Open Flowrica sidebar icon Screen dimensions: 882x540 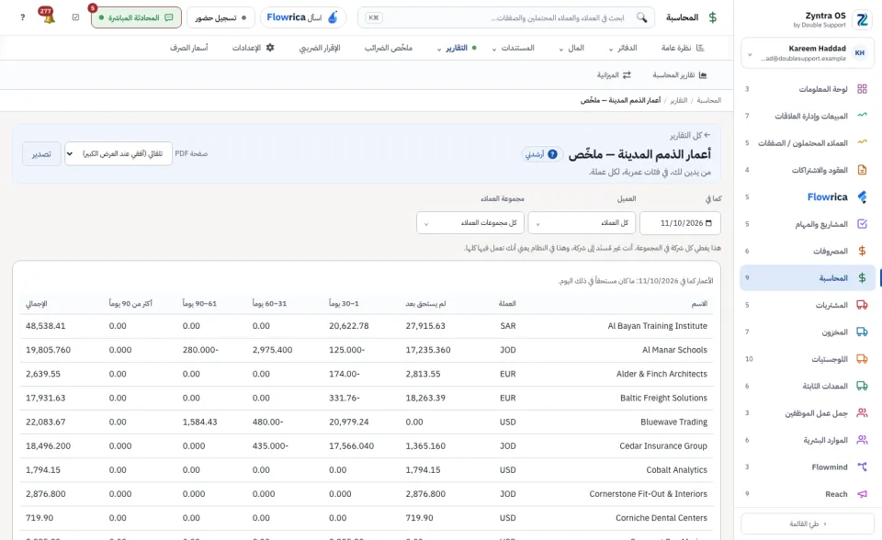point(862,197)
